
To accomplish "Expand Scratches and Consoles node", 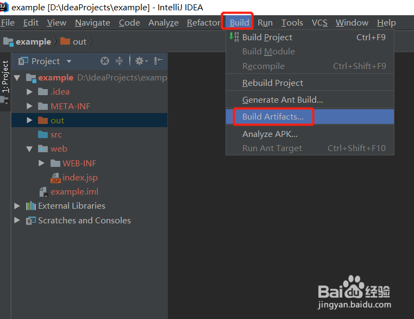I will pyautogui.click(x=17, y=220).
